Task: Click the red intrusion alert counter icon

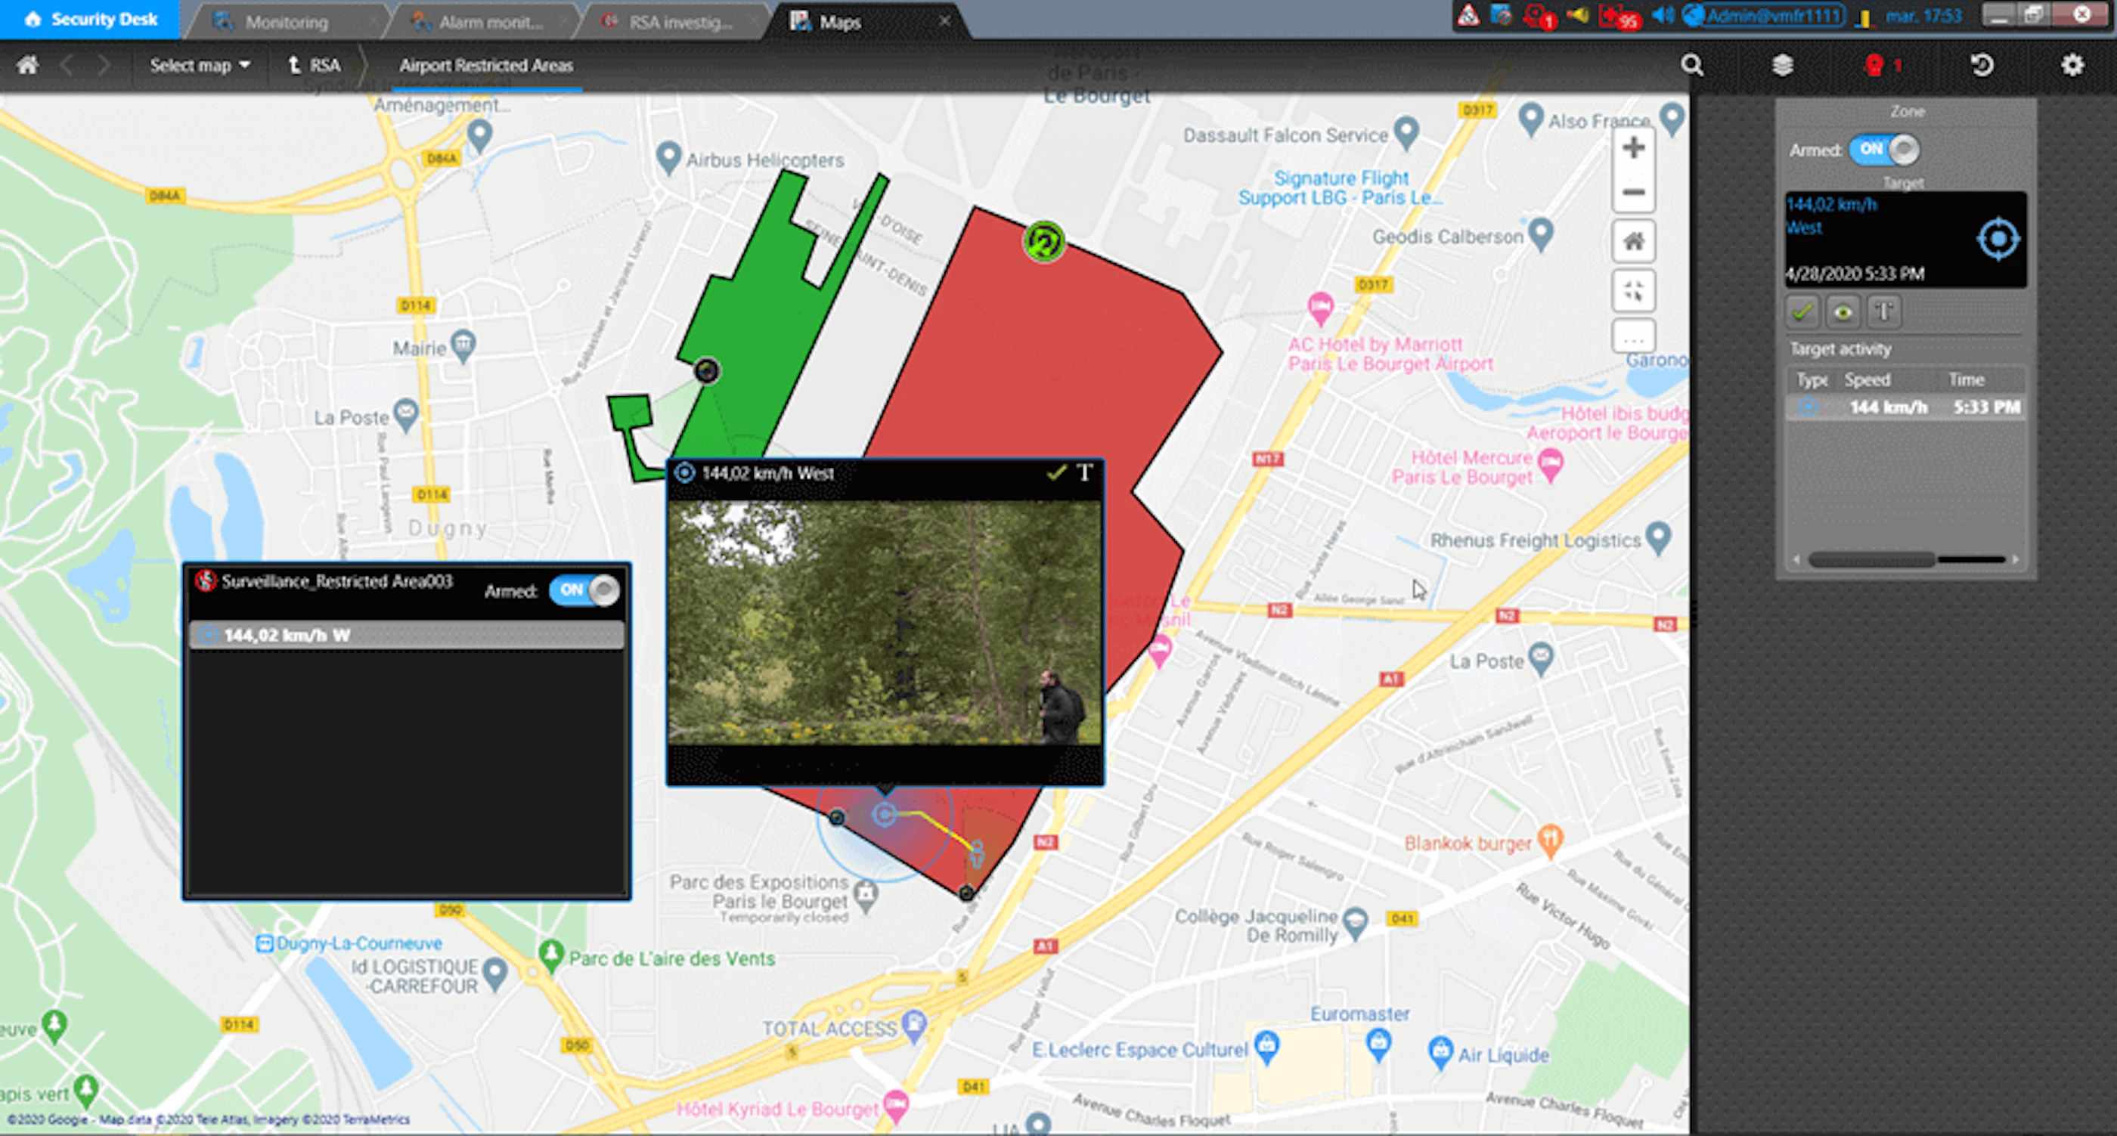Action: coord(1878,66)
